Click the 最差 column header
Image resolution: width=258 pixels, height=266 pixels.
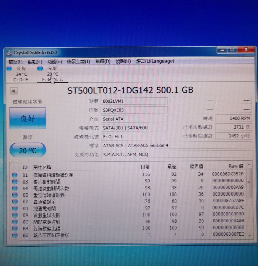coord(172,167)
